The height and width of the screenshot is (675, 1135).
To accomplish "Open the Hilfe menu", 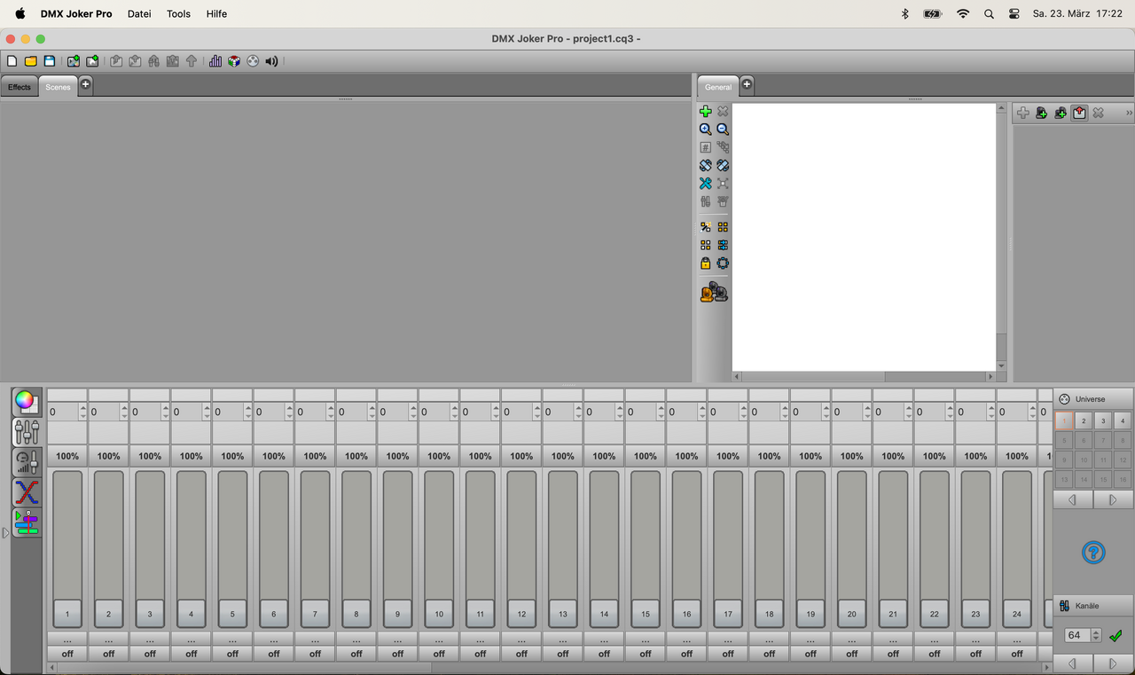I will (216, 14).
